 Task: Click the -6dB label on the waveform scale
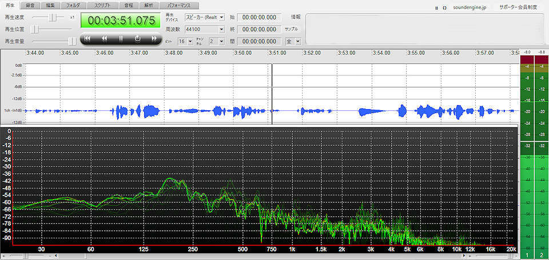pos(18,87)
